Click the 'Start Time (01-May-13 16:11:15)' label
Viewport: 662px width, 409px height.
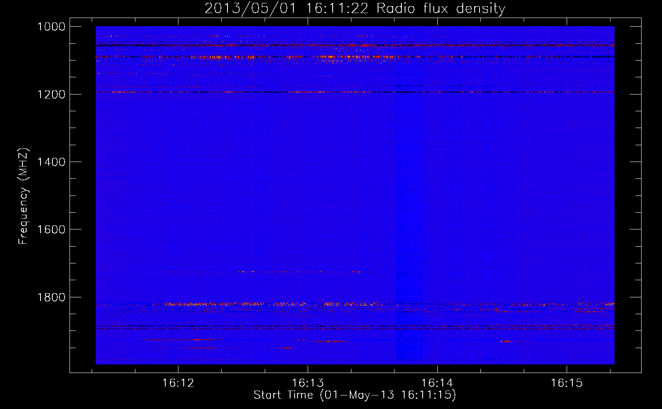(355, 395)
